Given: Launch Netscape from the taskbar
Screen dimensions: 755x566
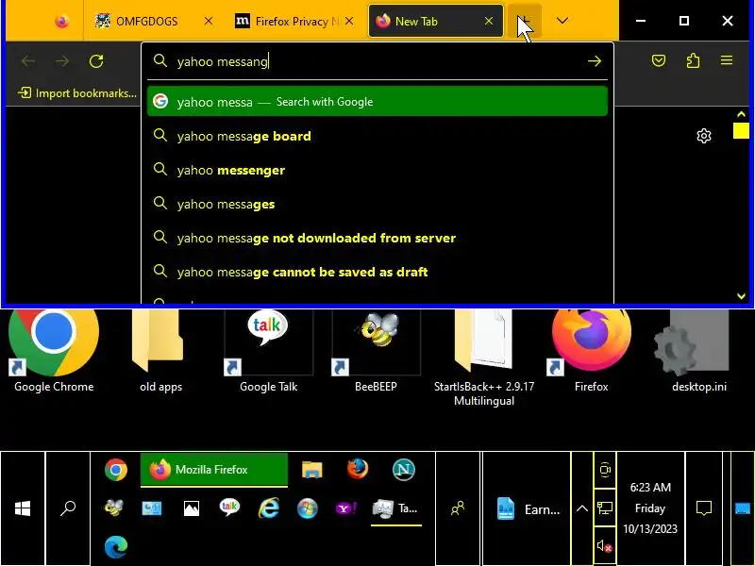Looking at the screenshot, I should pyautogui.click(x=403, y=470).
